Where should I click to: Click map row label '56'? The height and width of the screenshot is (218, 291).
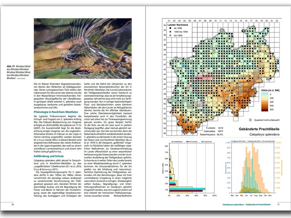pos(164,133)
